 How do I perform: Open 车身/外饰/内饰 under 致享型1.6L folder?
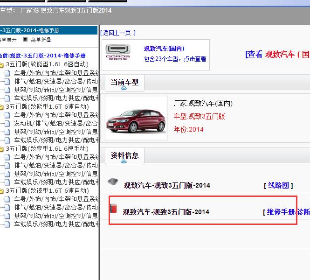tap(56, 157)
